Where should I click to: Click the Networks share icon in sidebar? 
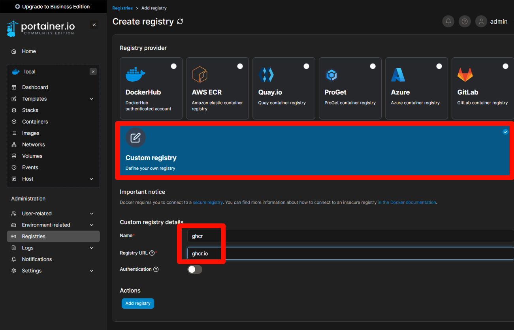pos(14,144)
